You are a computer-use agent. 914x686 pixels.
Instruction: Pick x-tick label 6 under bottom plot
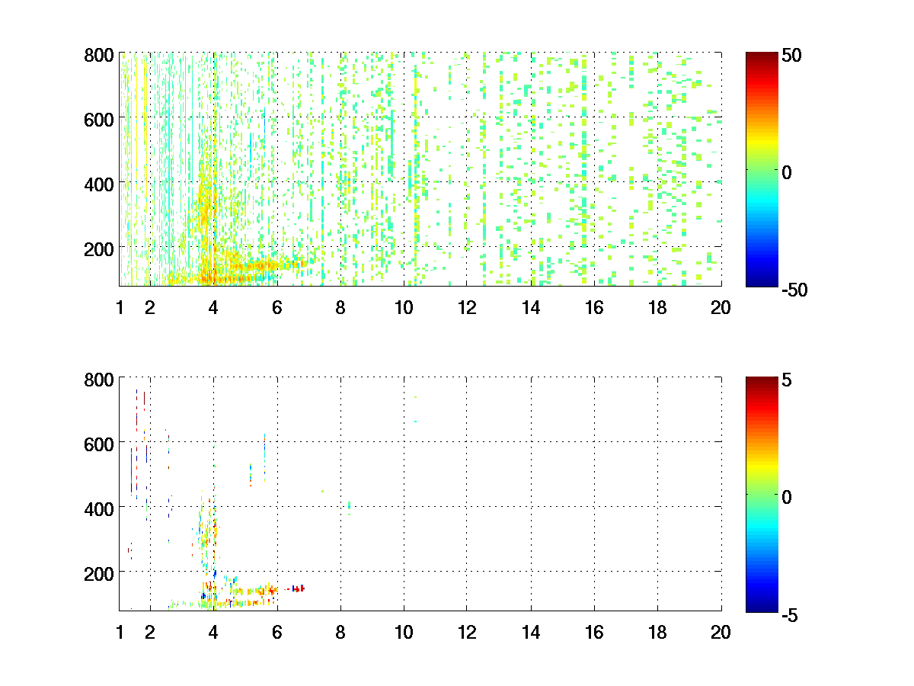pos(276,632)
